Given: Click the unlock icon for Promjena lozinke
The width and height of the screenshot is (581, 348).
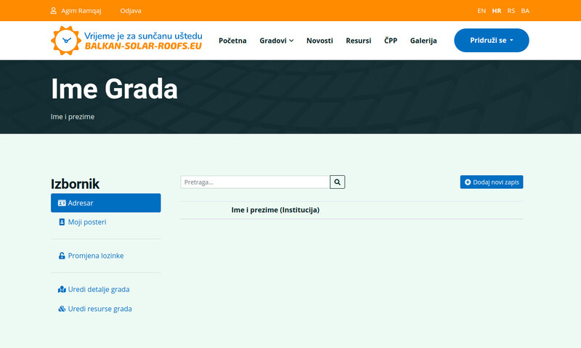Looking at the screenshot, I should click(62, 256).
